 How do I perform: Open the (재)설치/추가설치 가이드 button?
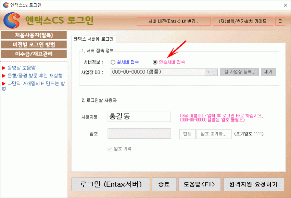point(243,22)
